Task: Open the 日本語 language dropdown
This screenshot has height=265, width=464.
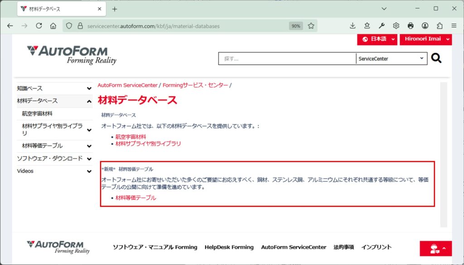Action: click(377, 39)
